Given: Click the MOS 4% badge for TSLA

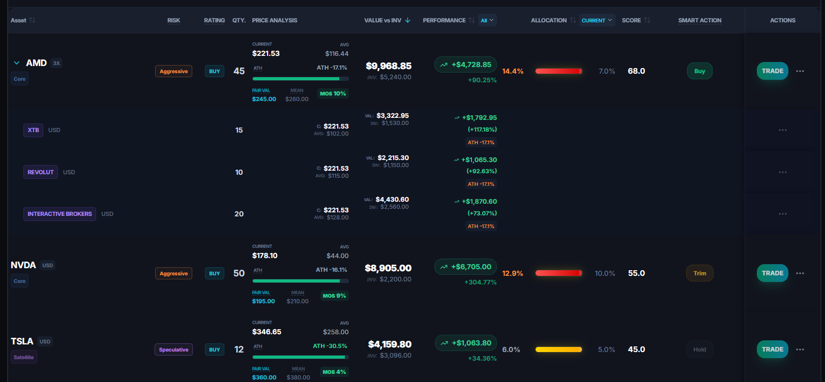Looking at the screenshot, I should 334,372.
